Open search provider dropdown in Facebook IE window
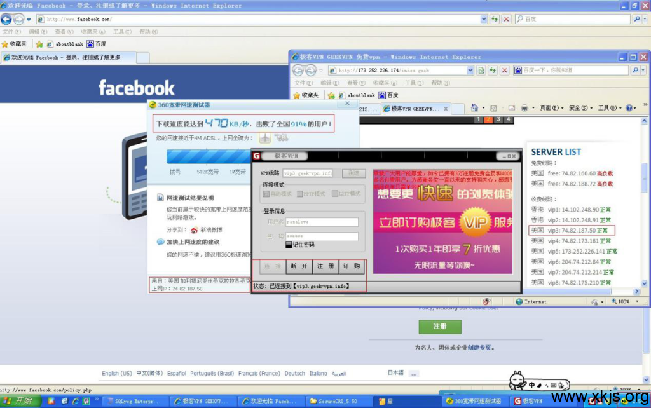This screenshot has height=408, width=651. pyautogui.click(x=645, y=19)
